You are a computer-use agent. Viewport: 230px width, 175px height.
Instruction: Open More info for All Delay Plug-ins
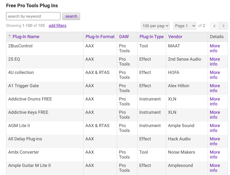[215, 142]
